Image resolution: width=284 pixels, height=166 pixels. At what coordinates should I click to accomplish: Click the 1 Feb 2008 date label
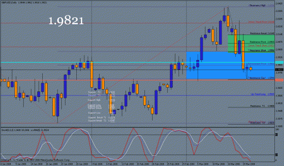pyautogui.click(x=96, y=164)
